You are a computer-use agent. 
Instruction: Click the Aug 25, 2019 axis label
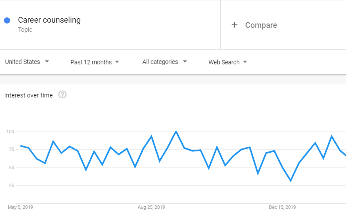click(151, 207)
